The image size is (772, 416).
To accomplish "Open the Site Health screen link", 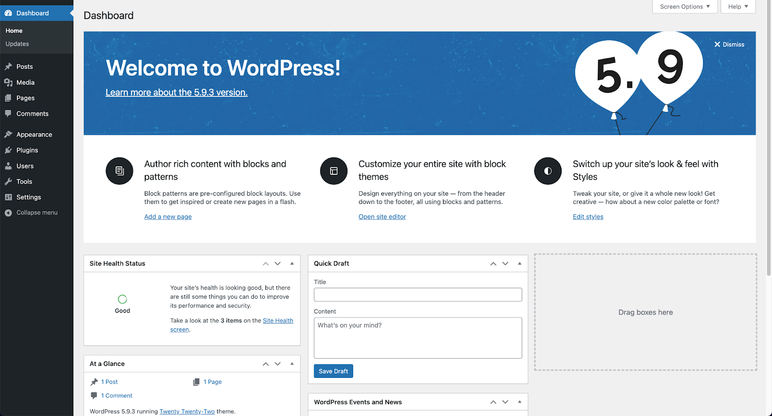I will 278,321.
